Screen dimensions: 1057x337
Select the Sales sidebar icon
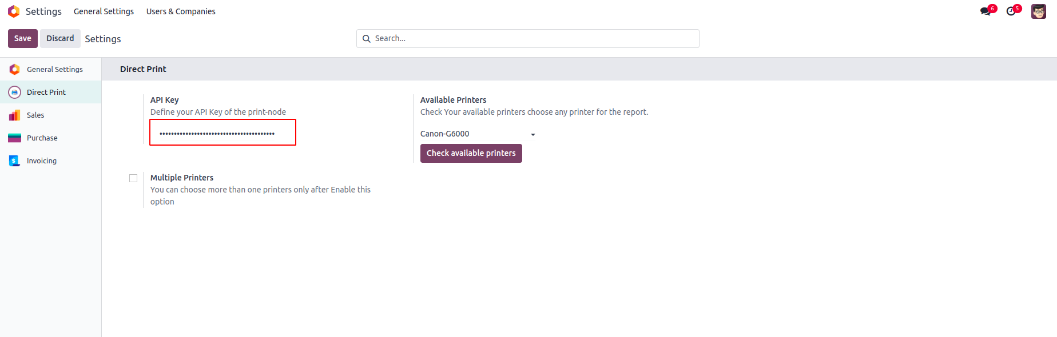[15, 115]
